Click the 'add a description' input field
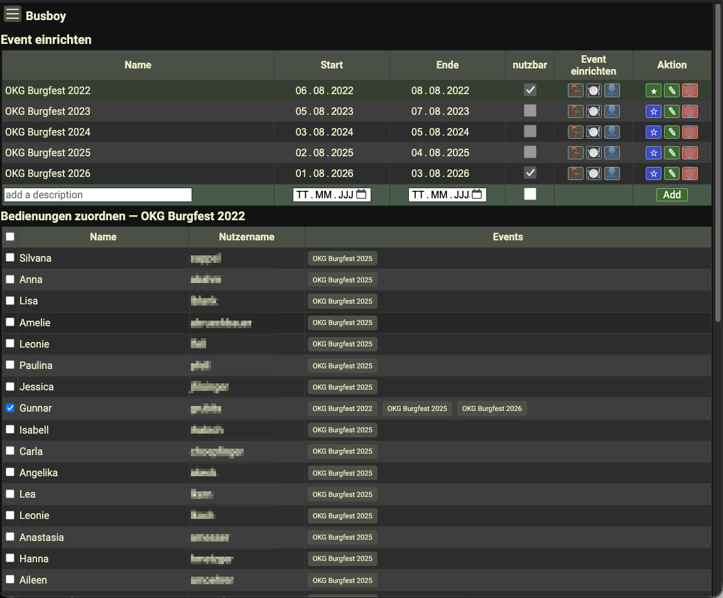Screen dimensions: 723x598 tap(98, 195)
